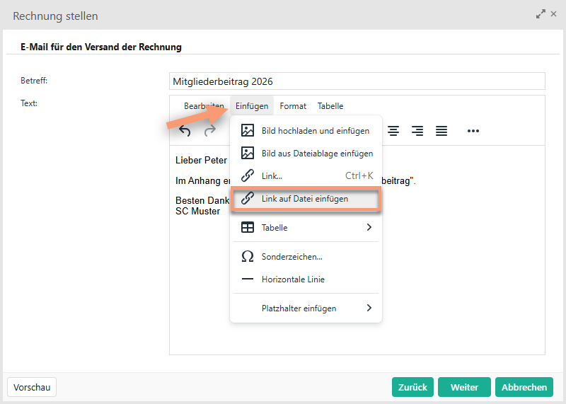Click the 'Text:' field label

[29, 103]
